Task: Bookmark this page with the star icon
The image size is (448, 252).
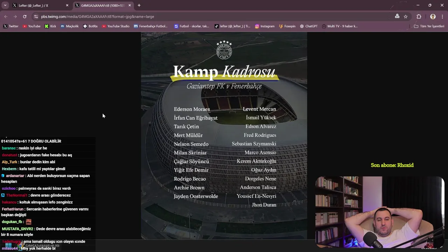Action: (x=406, y=16)
